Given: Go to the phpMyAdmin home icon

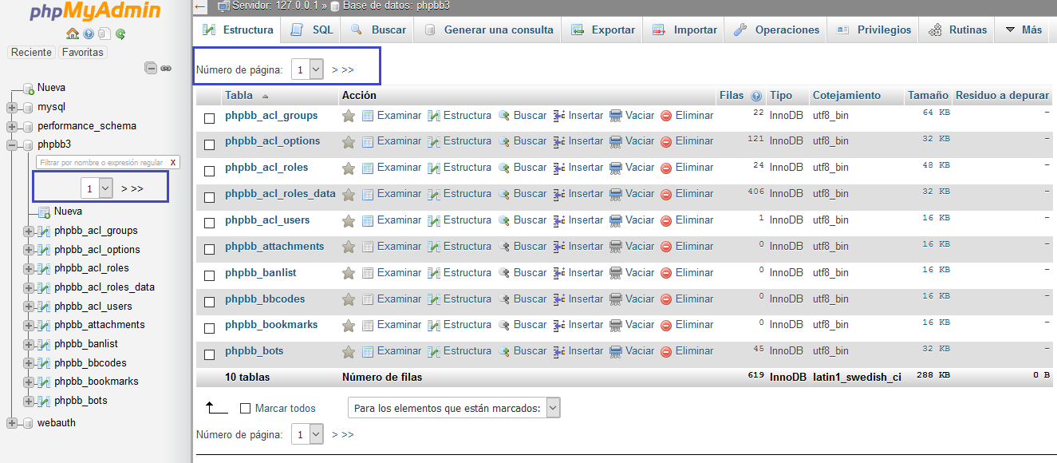Looking at the screenshot, I should [73, 34].
